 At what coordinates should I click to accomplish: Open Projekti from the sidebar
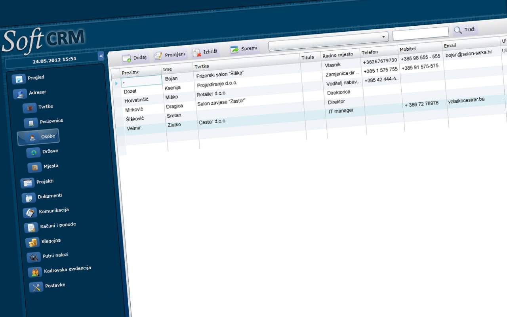coord(45,181)
